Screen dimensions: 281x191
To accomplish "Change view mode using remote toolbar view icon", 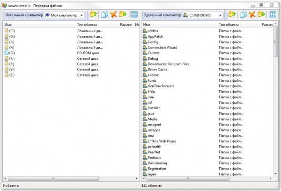I will [273, 14].
